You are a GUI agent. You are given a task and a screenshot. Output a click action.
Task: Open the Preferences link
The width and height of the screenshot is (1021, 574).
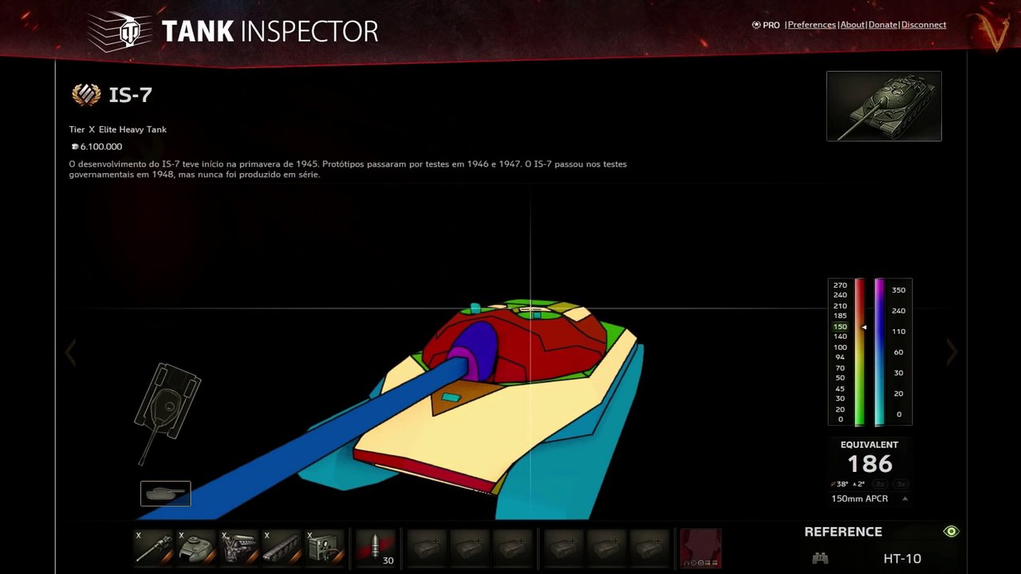(x=812, y=25)
